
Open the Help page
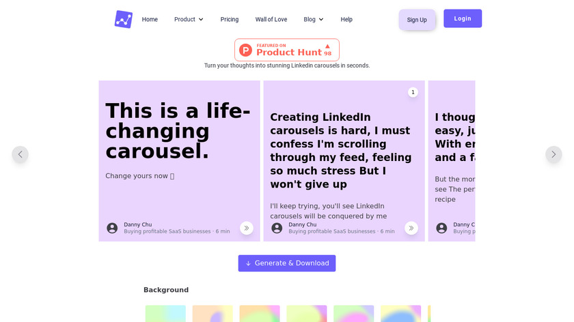point(346,19)
